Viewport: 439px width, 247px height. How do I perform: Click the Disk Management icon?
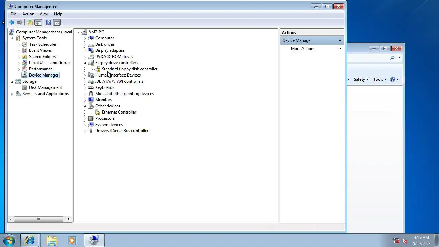click(25, 87)
